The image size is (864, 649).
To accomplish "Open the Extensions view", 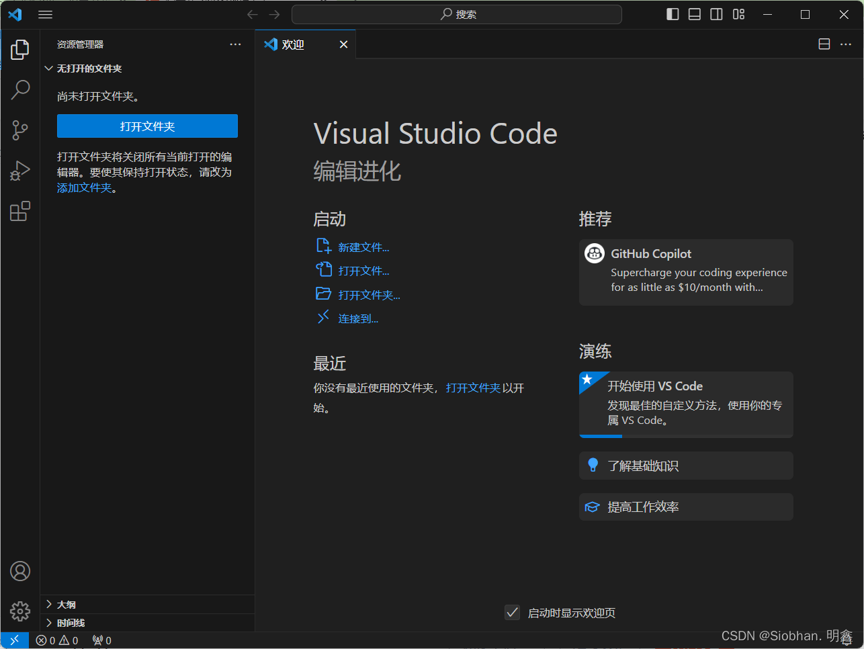I will pos(20,211).
